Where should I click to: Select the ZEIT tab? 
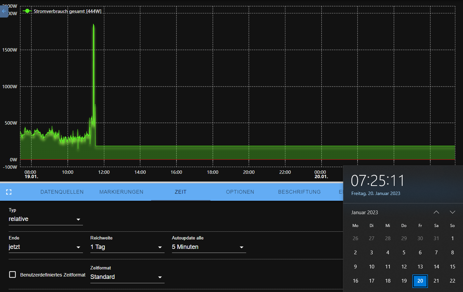(181, 192)
